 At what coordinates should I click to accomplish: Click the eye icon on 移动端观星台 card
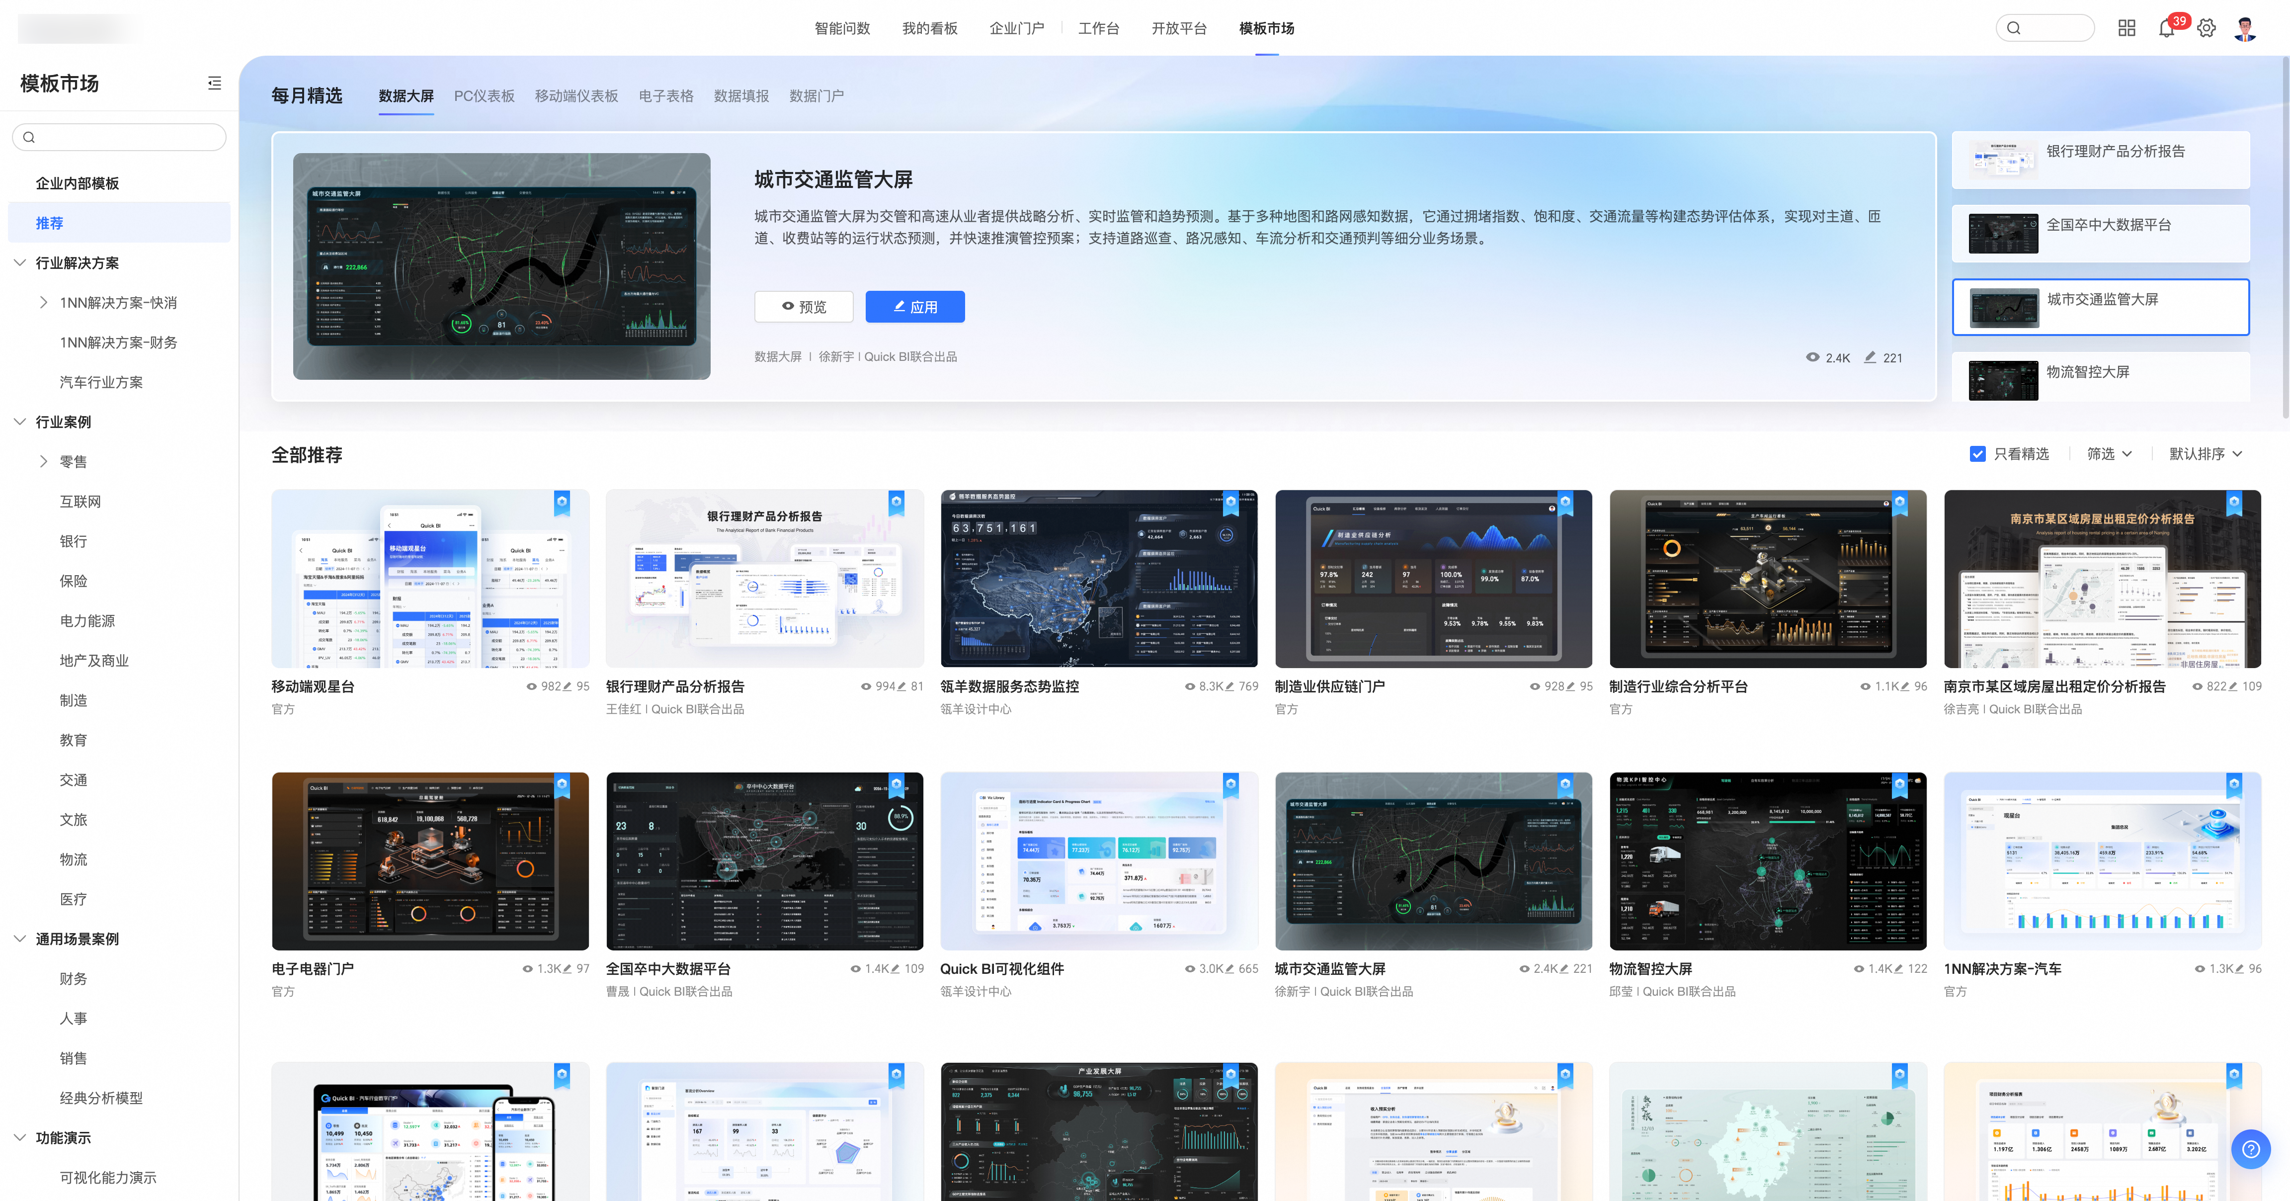532,686
